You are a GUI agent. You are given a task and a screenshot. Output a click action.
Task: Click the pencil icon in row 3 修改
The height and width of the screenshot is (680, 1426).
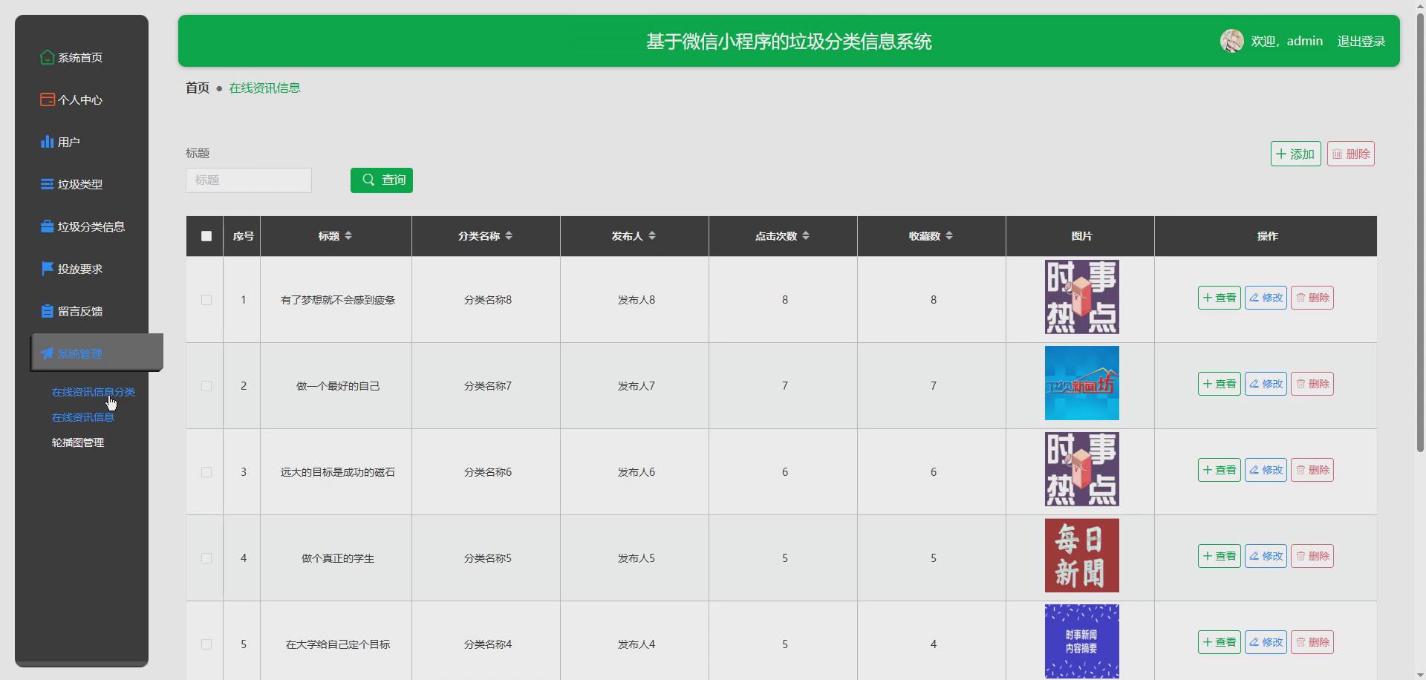coord(1254,470)
